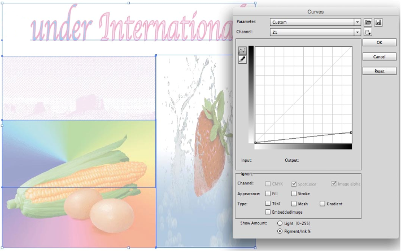Click Reset to restore the curve
Screen dimensions: 401x251
point(379,71)
